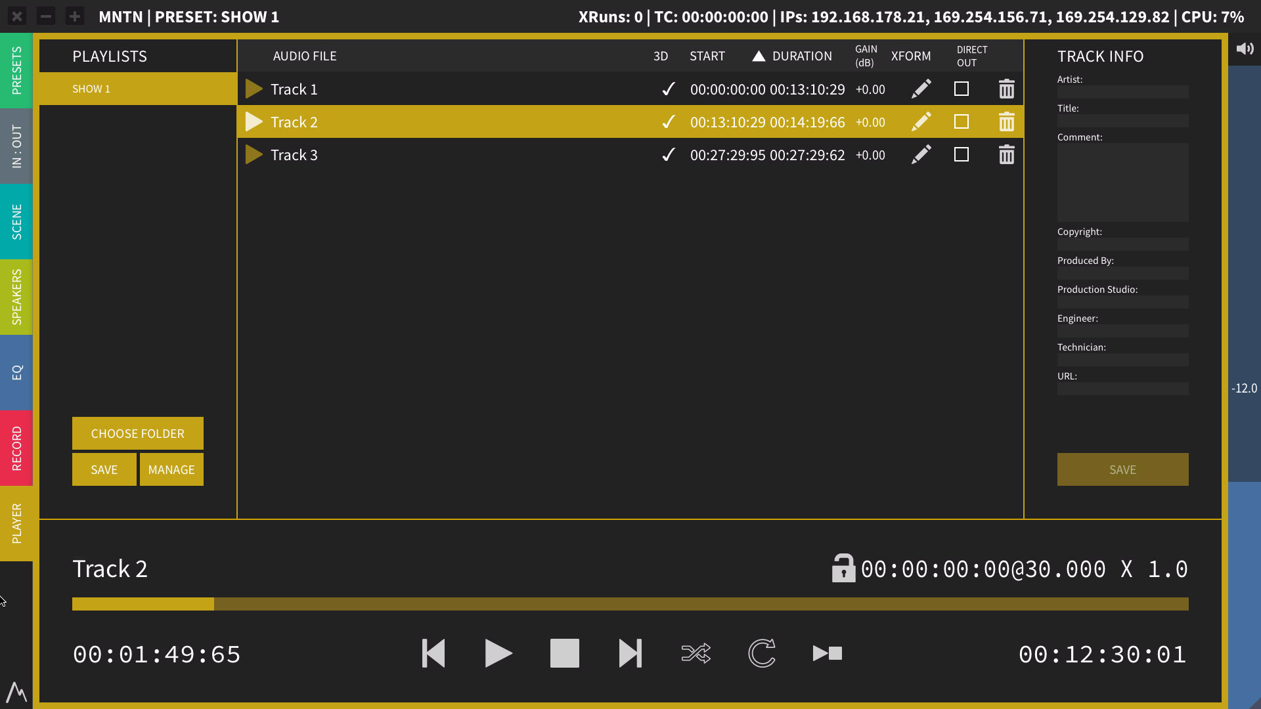Open the EQ tab
1261x709 pixels.
tap(16, 372)
